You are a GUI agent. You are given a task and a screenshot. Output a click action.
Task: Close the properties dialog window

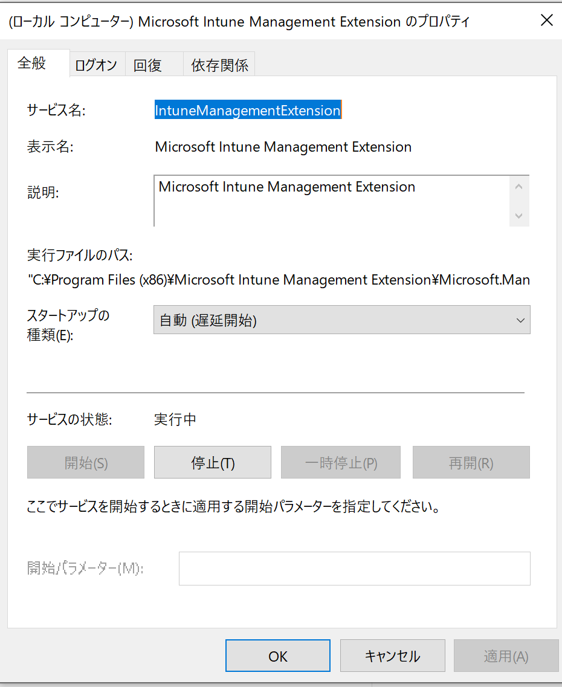546,20
